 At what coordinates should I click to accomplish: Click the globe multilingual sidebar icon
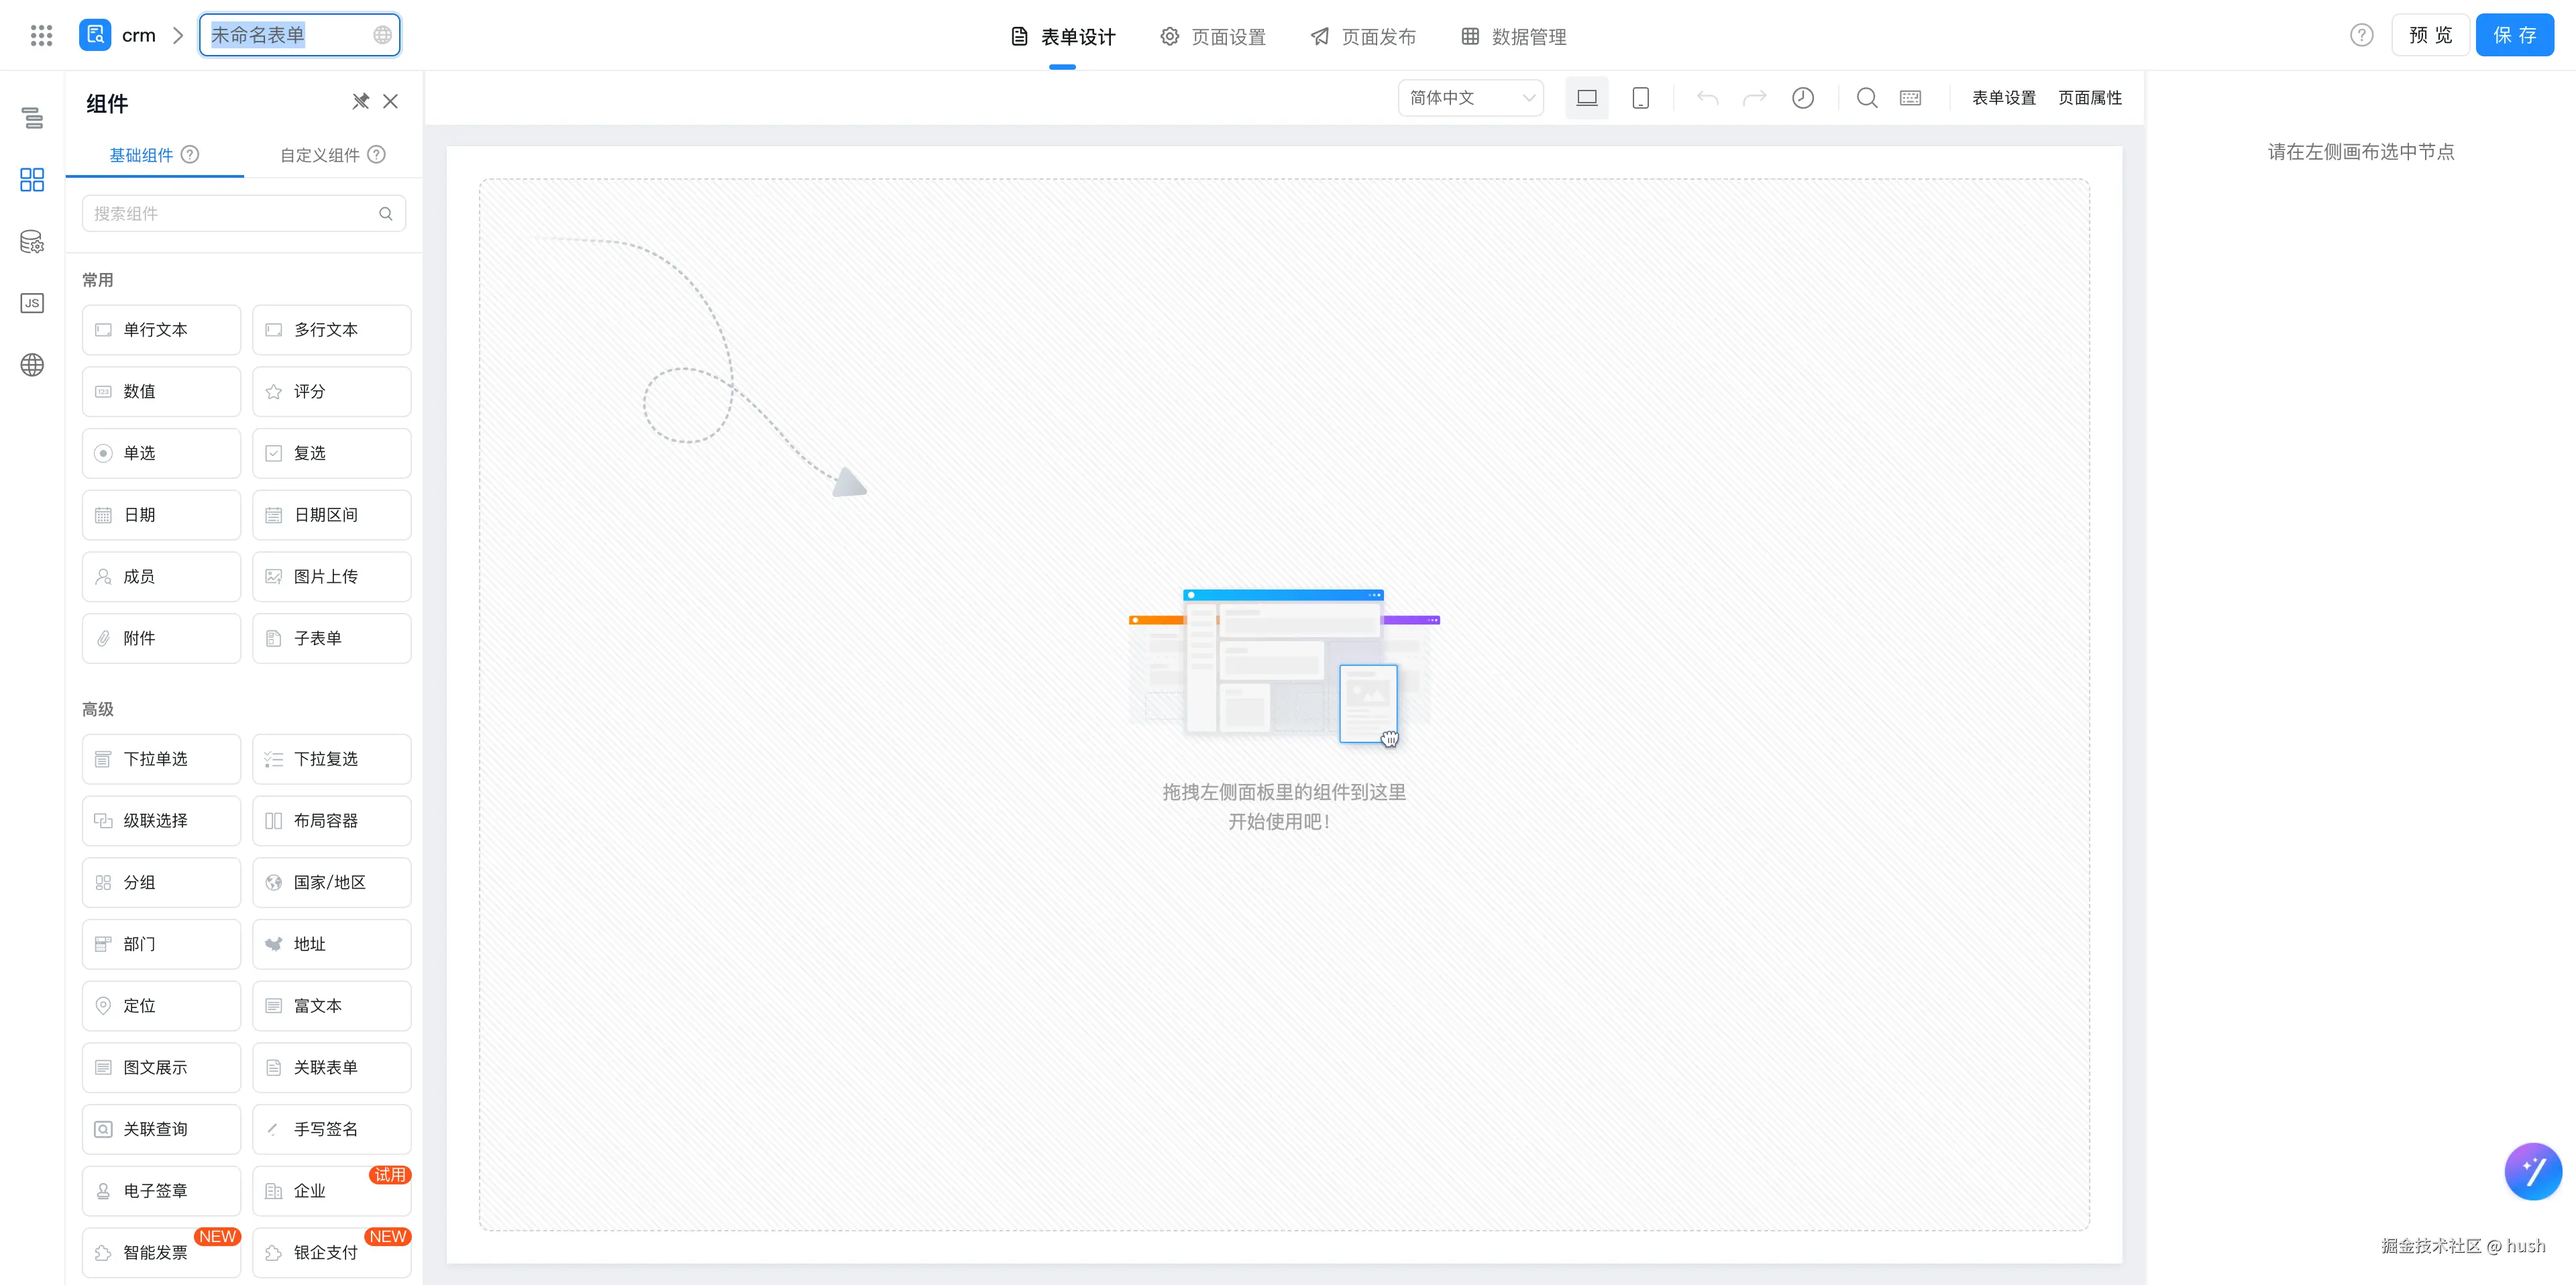tap(32, 365)
